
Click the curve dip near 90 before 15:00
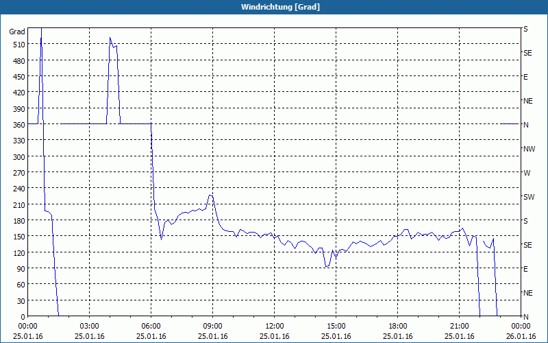(327, 266)
